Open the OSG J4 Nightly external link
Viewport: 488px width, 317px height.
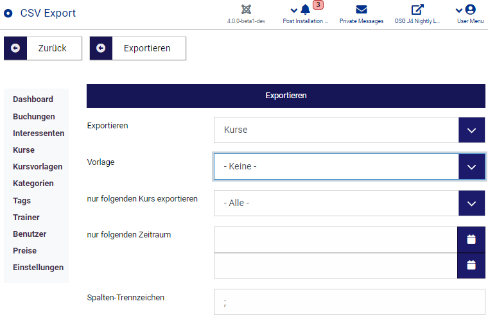click(417, 10)
